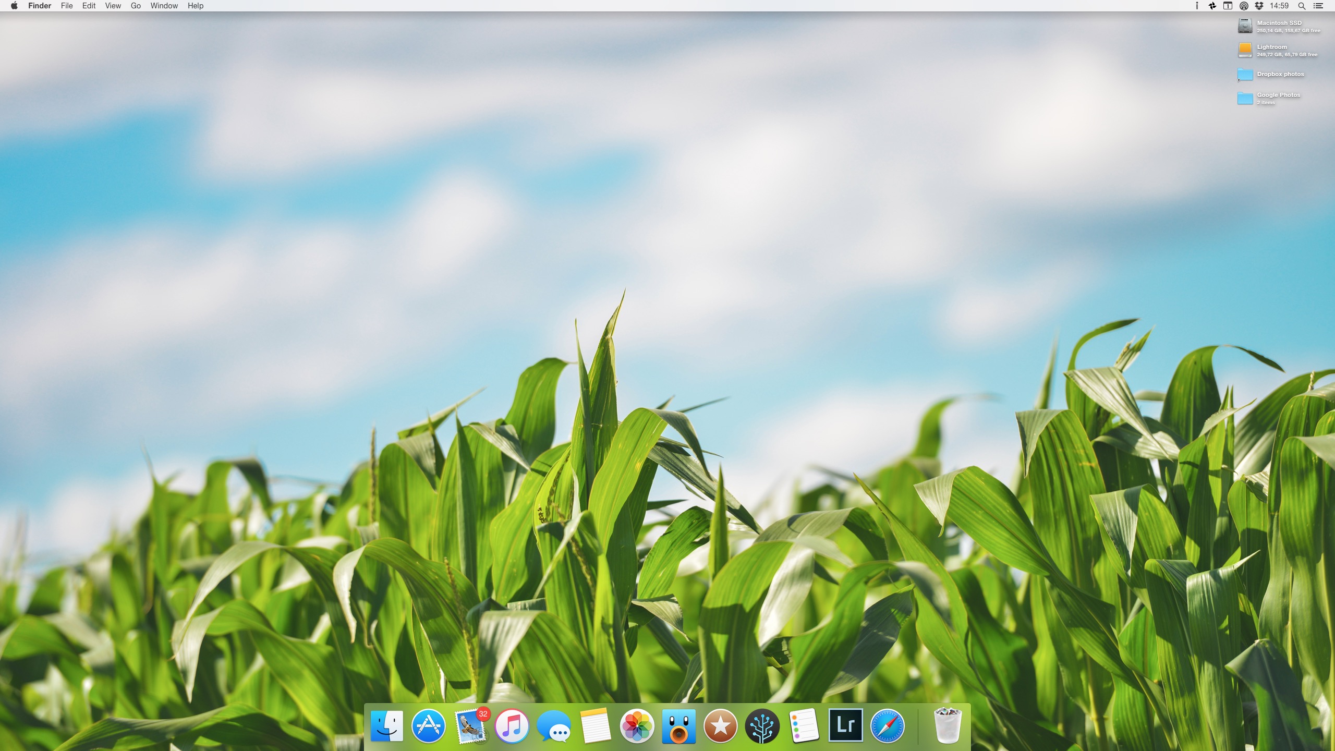This screenshot has height=751, width=1335.
Task: Click the Dropbox menu bar icon
Action: click(1259, 6)
